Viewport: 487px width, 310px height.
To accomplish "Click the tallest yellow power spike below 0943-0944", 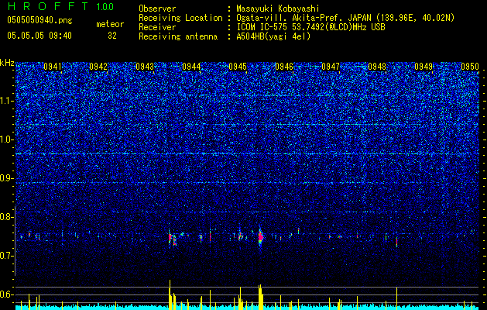I will (x=170, y=294).
